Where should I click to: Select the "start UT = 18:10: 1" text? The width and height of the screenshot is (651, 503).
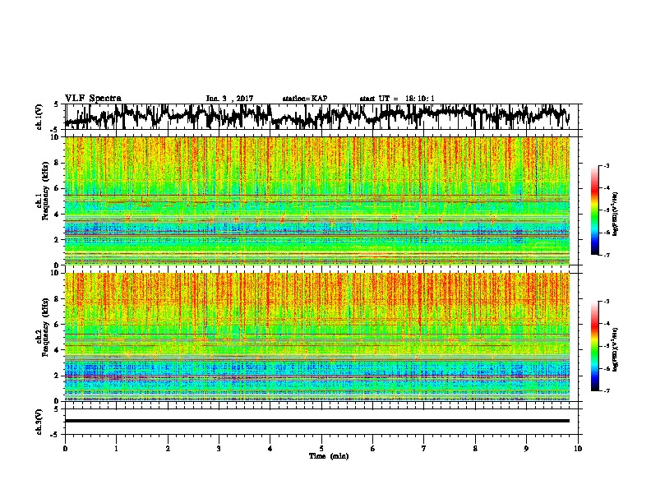coord(397,99)
